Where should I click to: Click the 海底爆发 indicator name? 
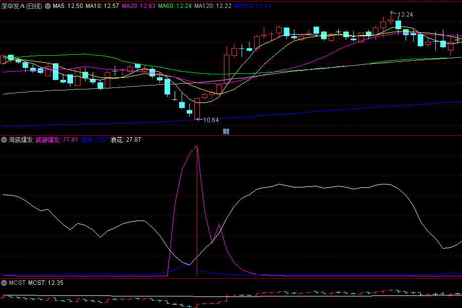tap(21, 140)
